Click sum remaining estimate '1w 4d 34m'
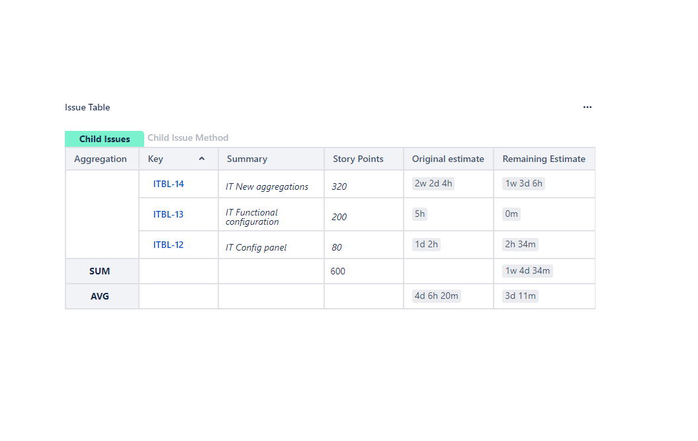This screenshot has width=698, height=441. click(527, 270)
